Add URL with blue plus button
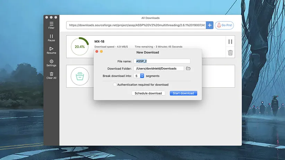Screen dimensions: 285x160 [210, 25]
